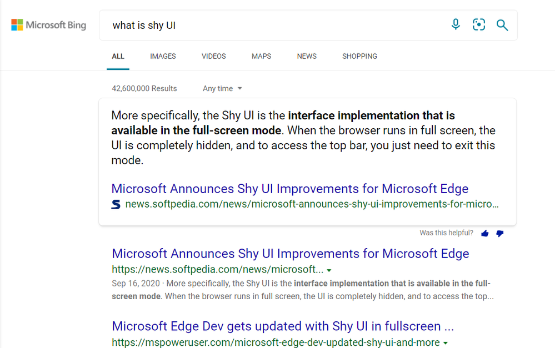
Task: Open visual search camera icon
Action: coord(479,24)
